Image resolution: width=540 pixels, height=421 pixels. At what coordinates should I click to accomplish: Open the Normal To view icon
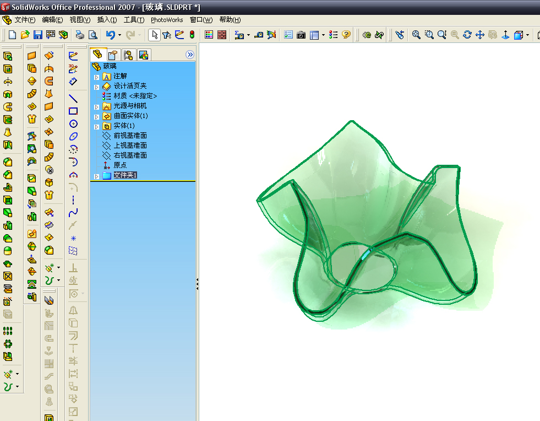point(505,35)
